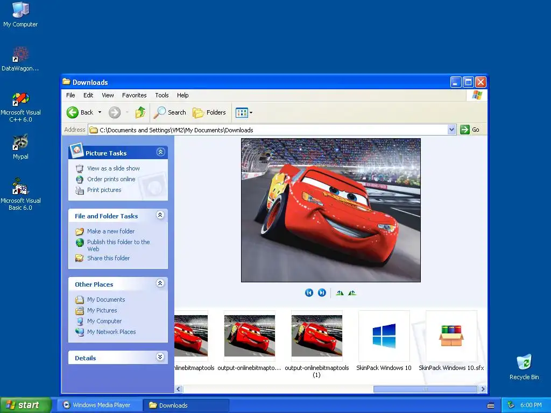Expand the Details panel
Image resolution: width=551 pixels, height=413 pixels.
pos(160,357)
